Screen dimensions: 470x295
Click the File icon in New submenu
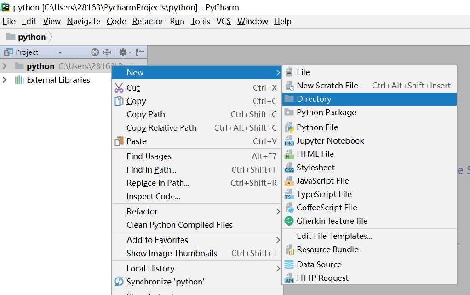289,72
